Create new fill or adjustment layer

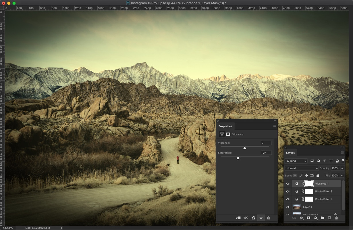click(x=315, y=218)
